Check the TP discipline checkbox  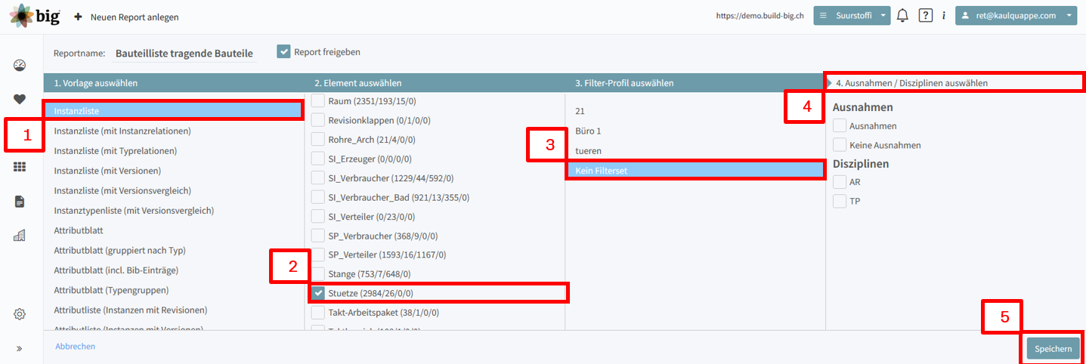[839, 201]
